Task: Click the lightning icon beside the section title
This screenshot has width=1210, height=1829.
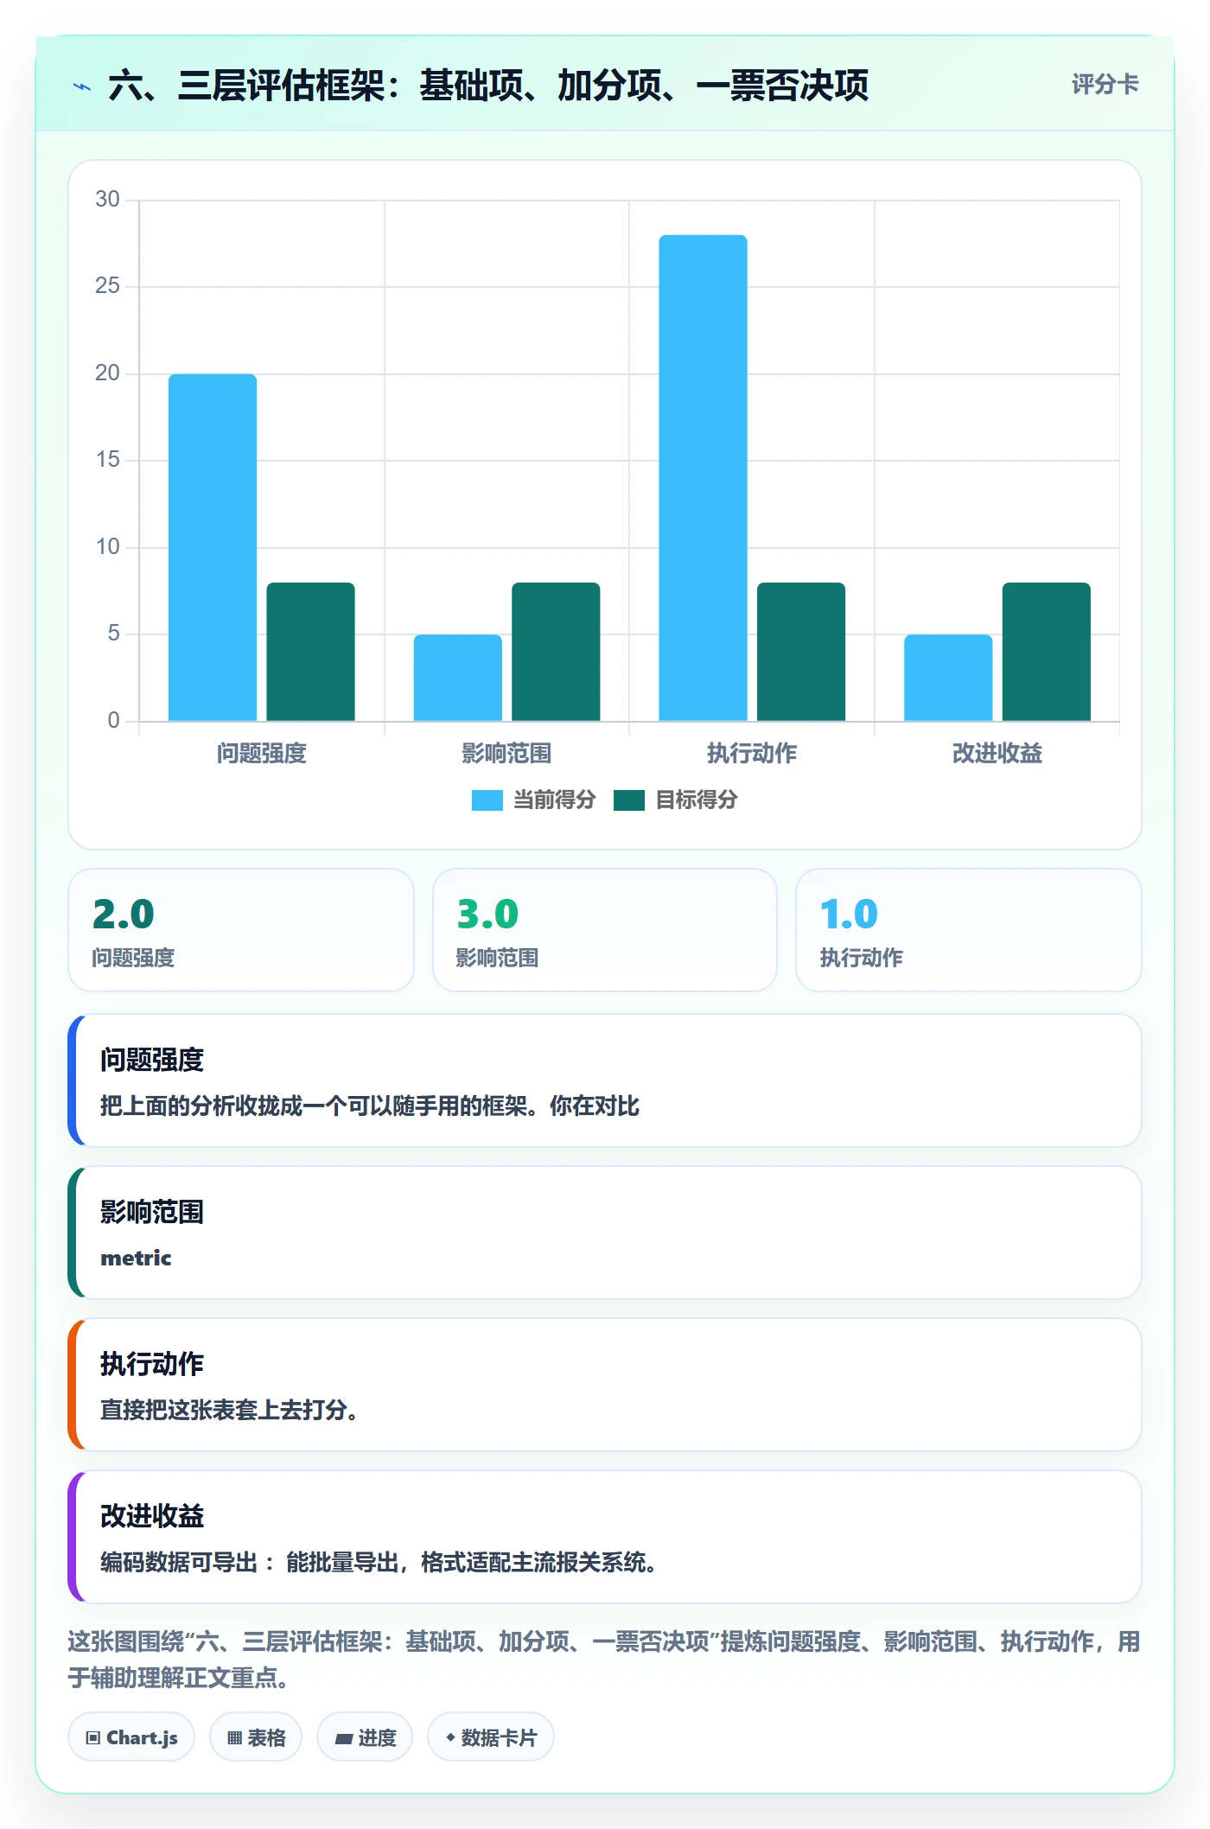Action: click(x=82, y=86)
